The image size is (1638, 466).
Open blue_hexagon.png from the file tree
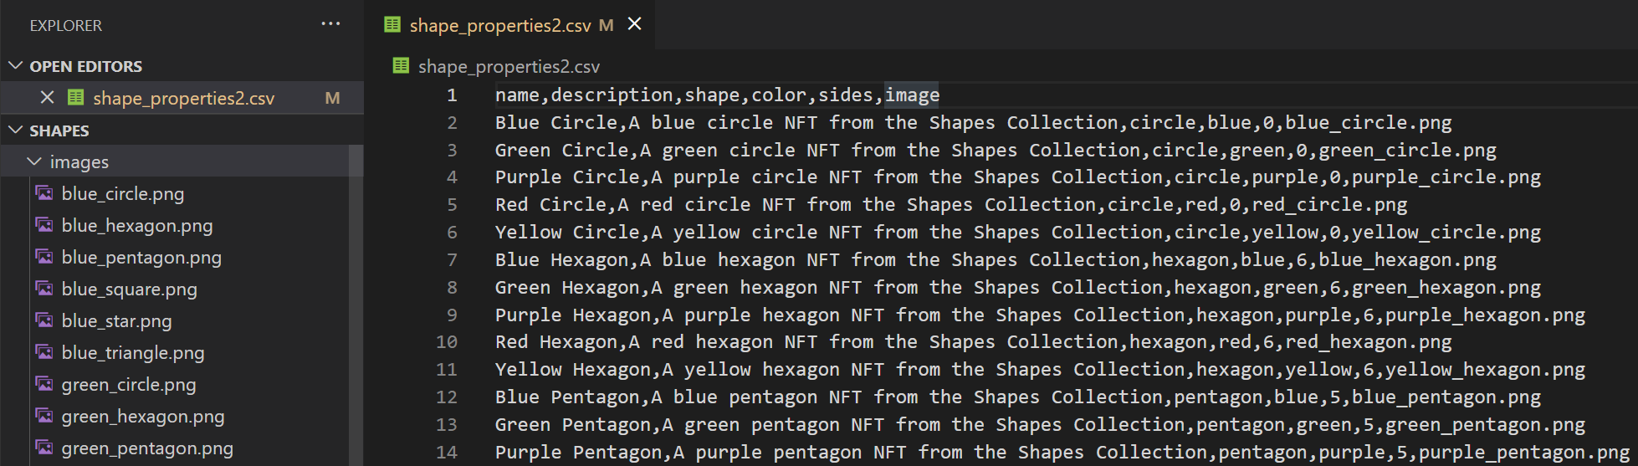pos(137,226)
